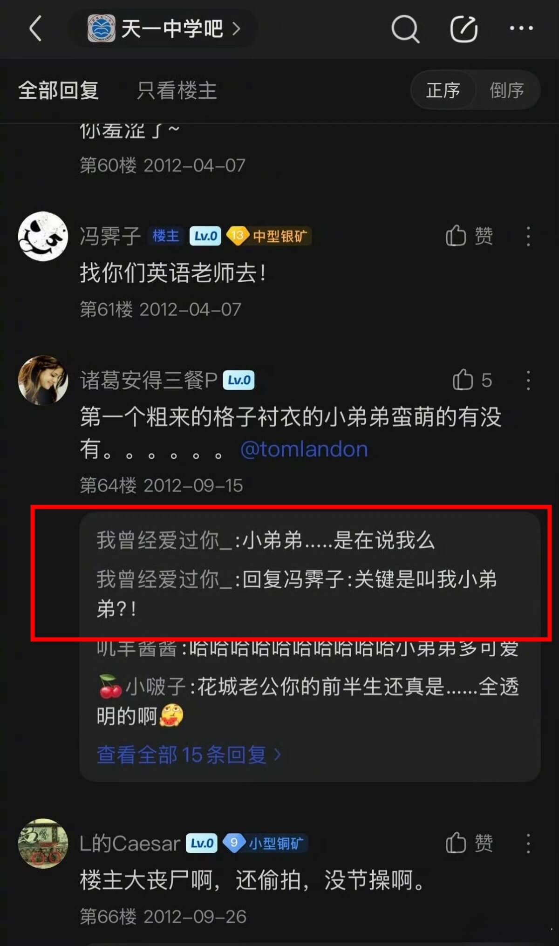Open the three-dot more menu in header
Image resolution: width=559 pixels, height=946 pixels.
pos(521,28)
